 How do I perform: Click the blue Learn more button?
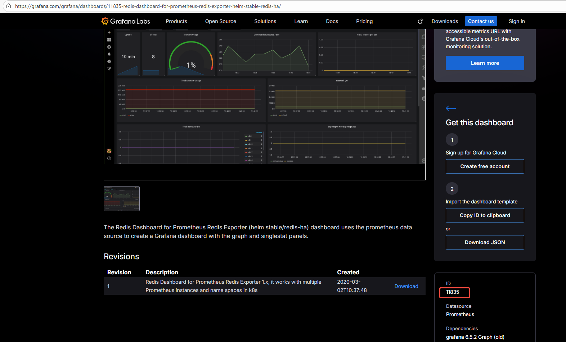point(485,63)
